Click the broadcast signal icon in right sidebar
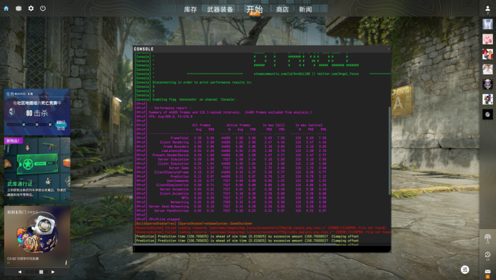Viewport: 496px width, 280px height. click(x=488, y=238)
